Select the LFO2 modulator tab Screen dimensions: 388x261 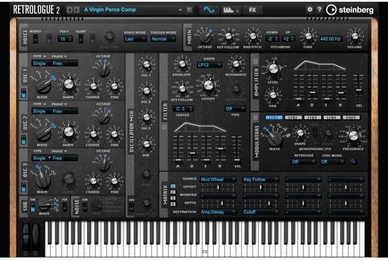pyautogui.click(x=294, y=117)
